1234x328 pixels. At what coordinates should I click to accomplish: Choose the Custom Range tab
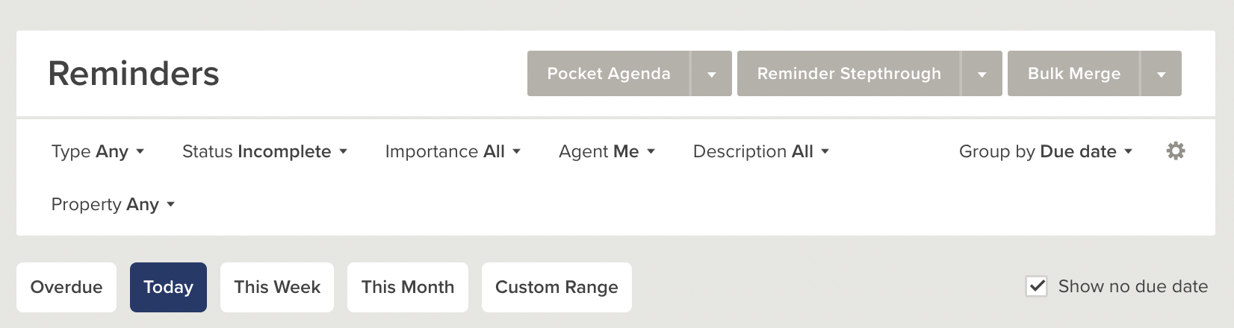point(556,287)
